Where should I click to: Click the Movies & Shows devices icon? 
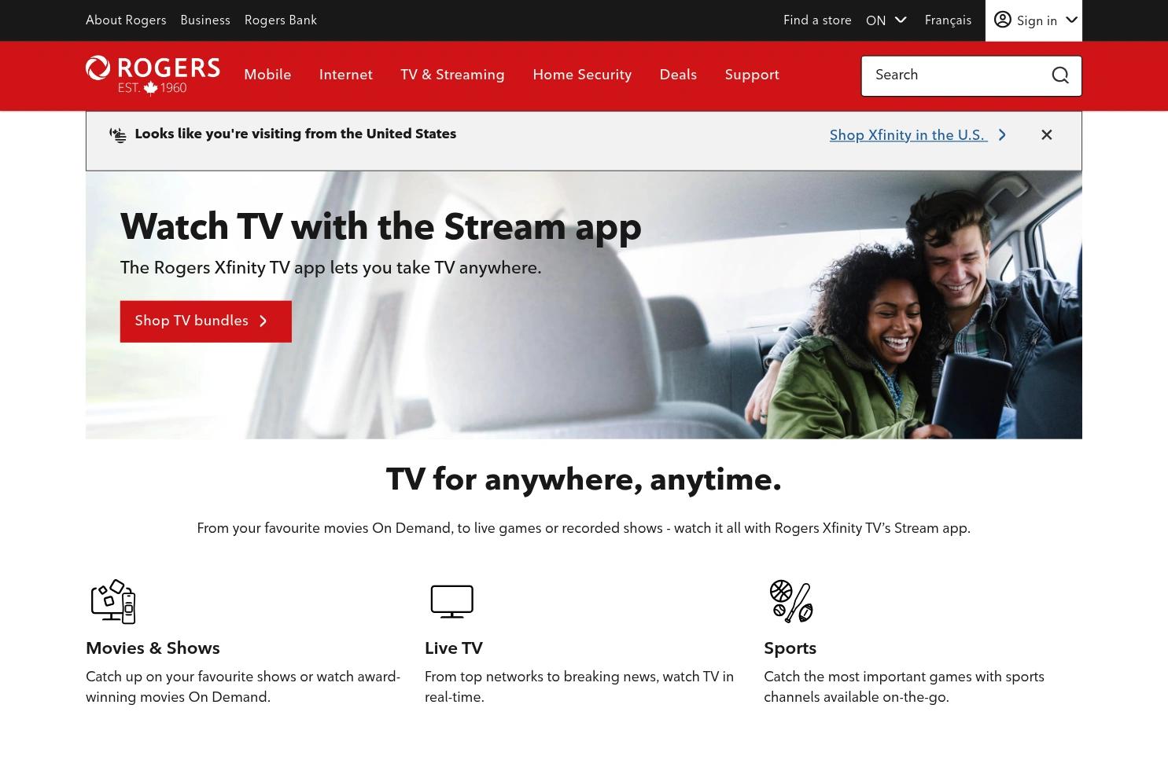[113, 601]
